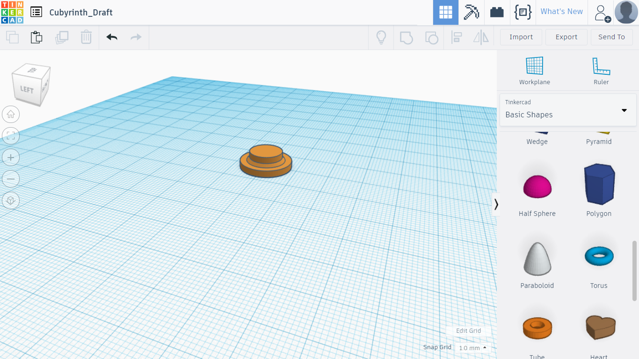639x359 pixels.
Task: Click the view cube LEFT face
Action: 26,89
